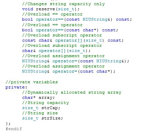142x136 pixels.
Task: Click operator= taking const char* parameter
Action: tap(69, 71)
